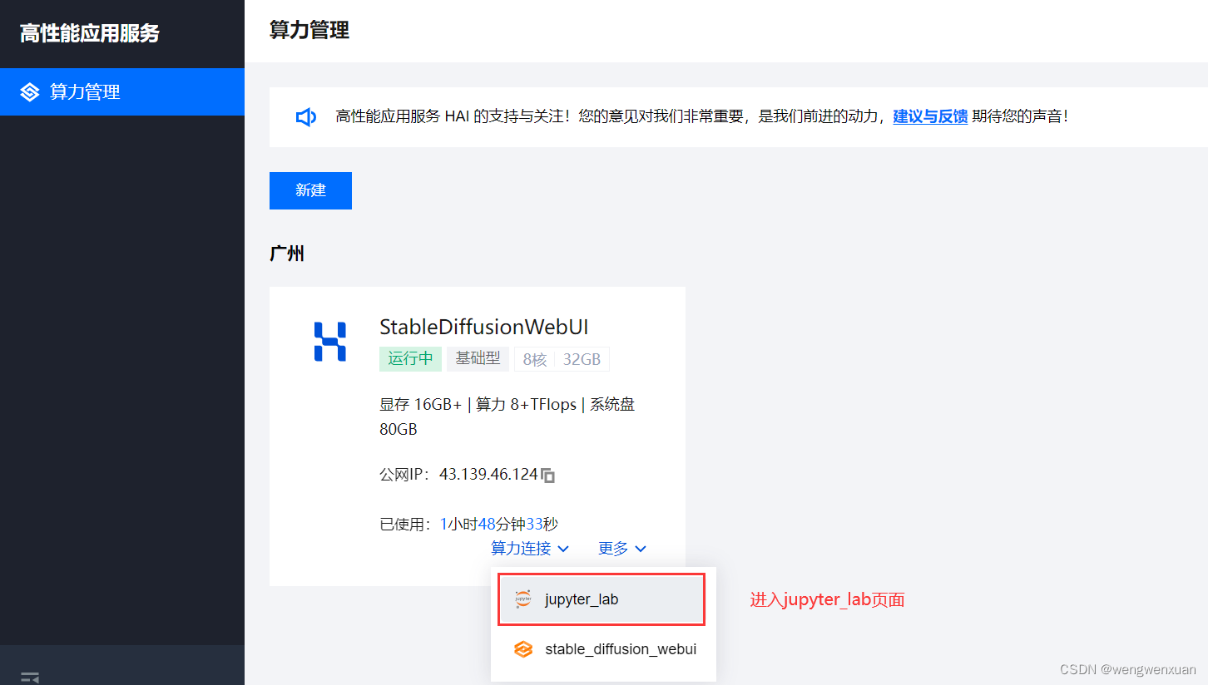This screenshot has height=685, width=1208.
Task: Click the StableDiffusionWebUI HAI logo icon
Action: (329, 342)
